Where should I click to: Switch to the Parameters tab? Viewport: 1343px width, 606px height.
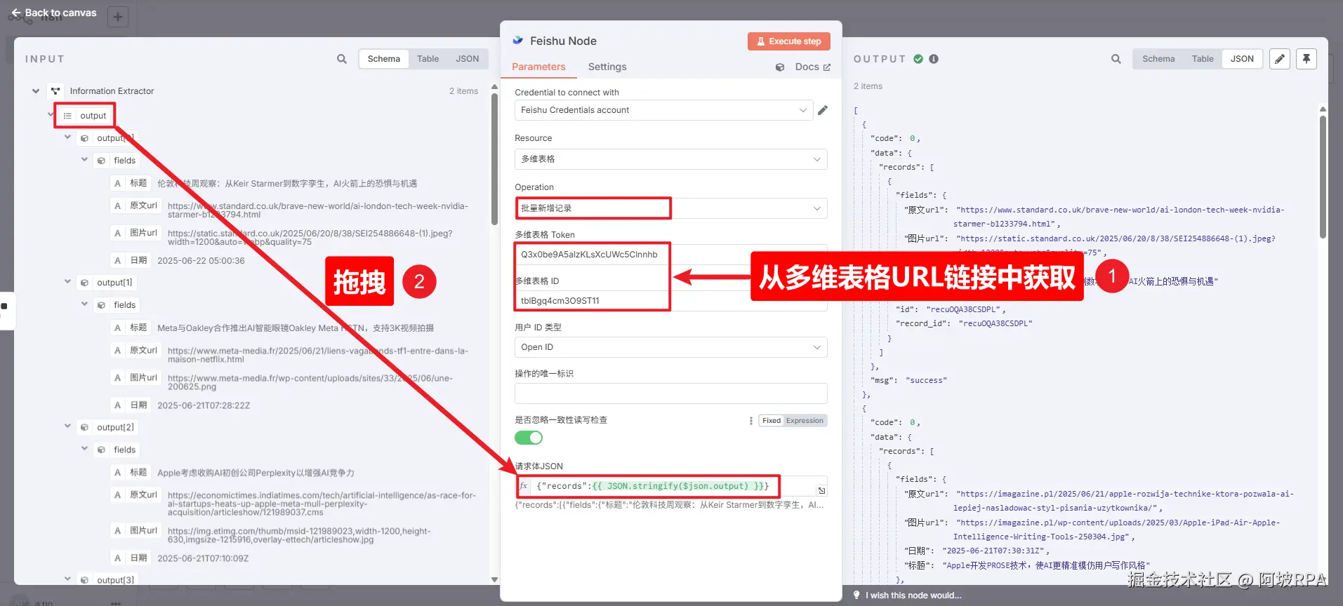point(538,67)
